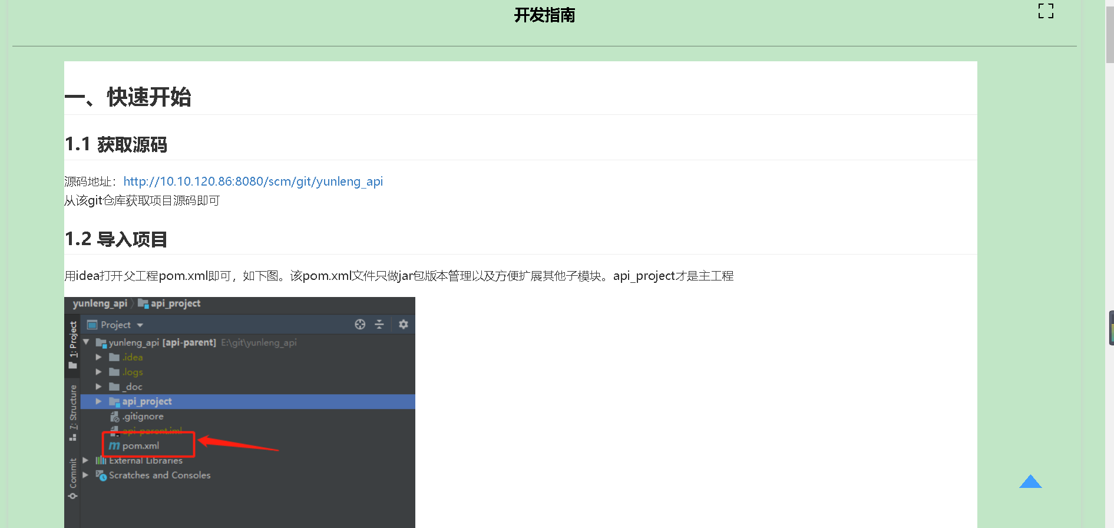Expand the _doc folder arrow
Screen dimensions: 1114x528
point(98,387)
